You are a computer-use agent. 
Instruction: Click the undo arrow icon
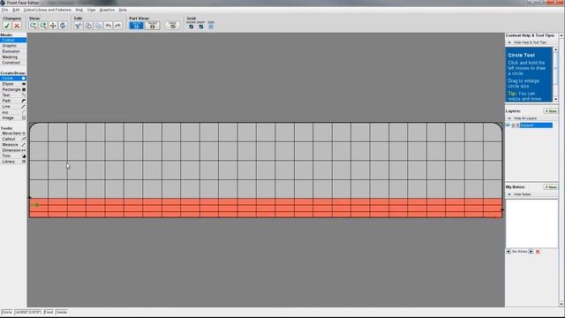click(x=108, y=26)
